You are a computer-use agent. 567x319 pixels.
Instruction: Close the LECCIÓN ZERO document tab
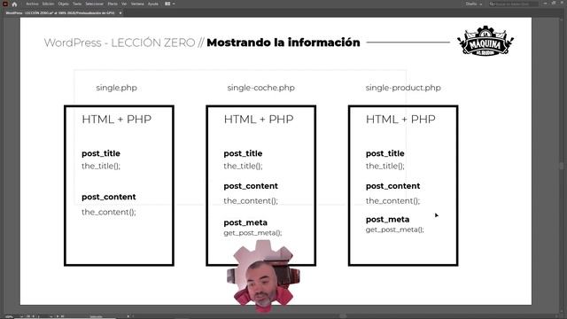[x=120, y=13]
